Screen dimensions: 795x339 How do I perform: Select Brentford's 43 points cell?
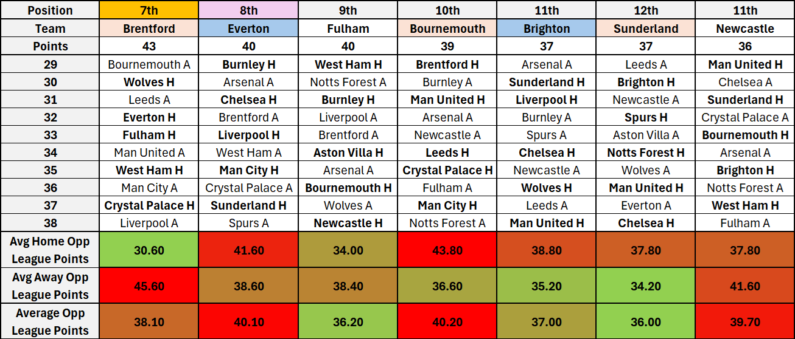(x=149, y=46)
